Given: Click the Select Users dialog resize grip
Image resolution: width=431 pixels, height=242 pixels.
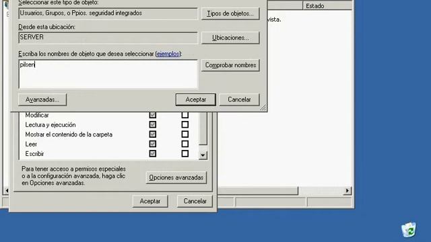Looking at the screenshot, I should [263, 108].
